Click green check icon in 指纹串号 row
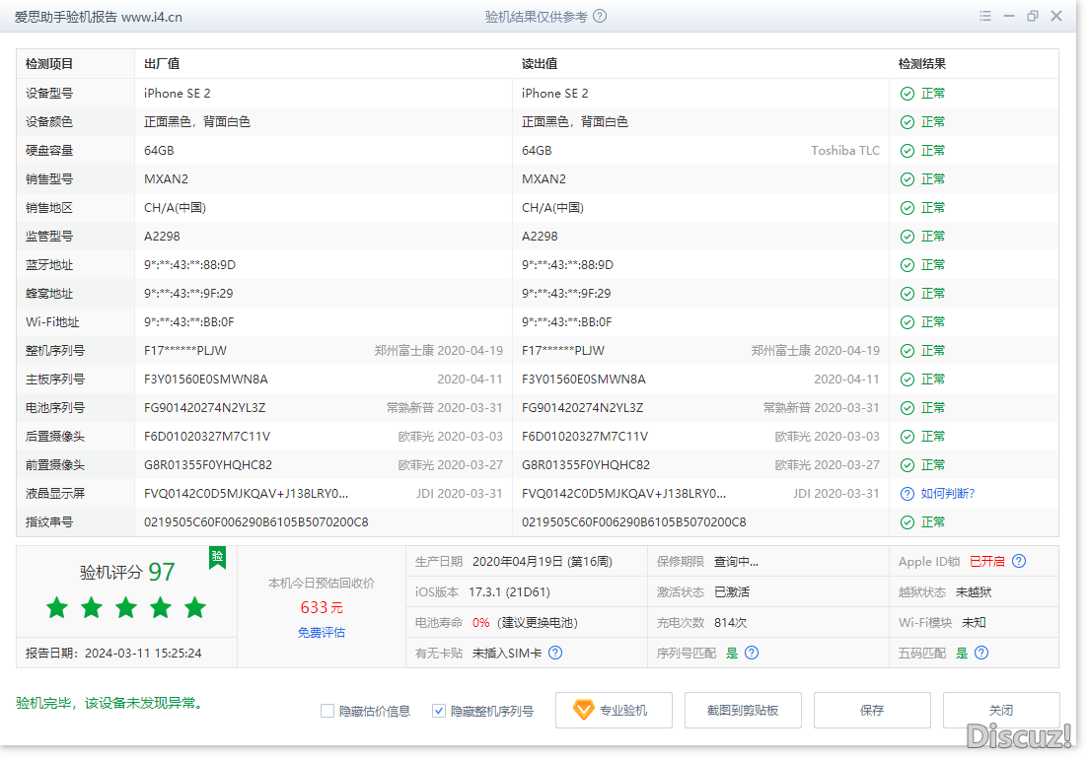 click(907, 522)
